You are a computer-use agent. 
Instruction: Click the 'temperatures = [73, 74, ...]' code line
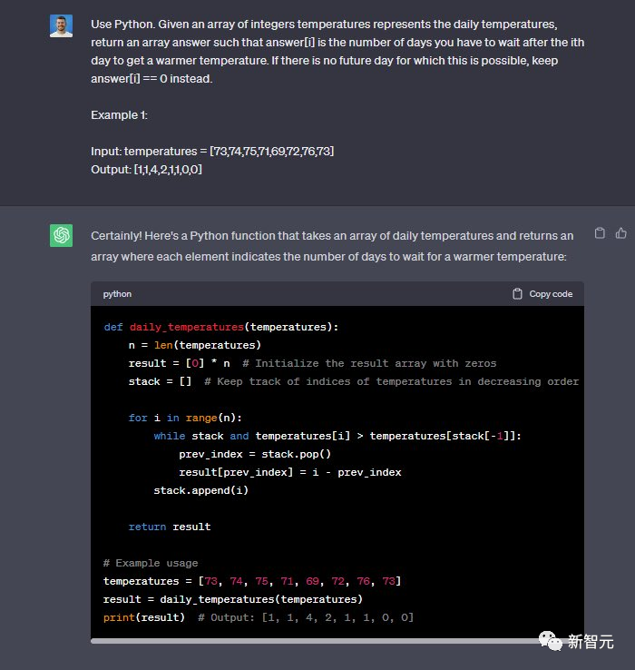point(252,581)
